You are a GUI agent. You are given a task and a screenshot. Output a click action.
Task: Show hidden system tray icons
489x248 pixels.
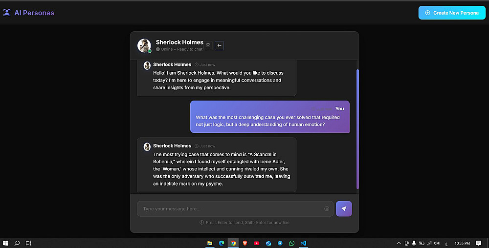tap(399, 243)
